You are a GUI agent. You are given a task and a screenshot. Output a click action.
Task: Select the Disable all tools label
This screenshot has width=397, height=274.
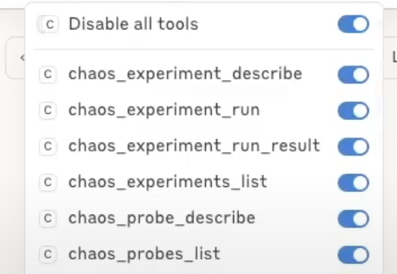[133, 24]
